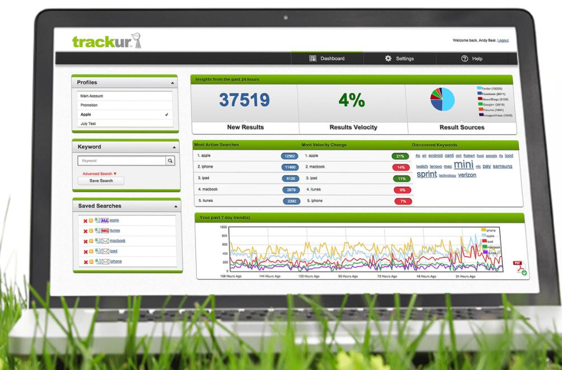Screen dimensions: 562x370
Task: Delete the apple saved search
Action: (85, 221)
